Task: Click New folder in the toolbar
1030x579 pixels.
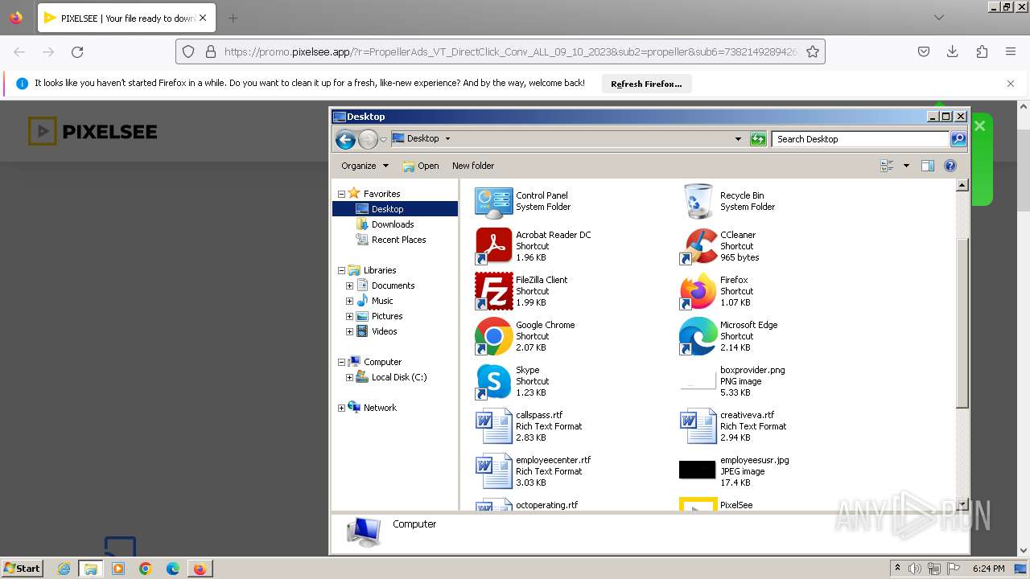Action: [473, 166]
